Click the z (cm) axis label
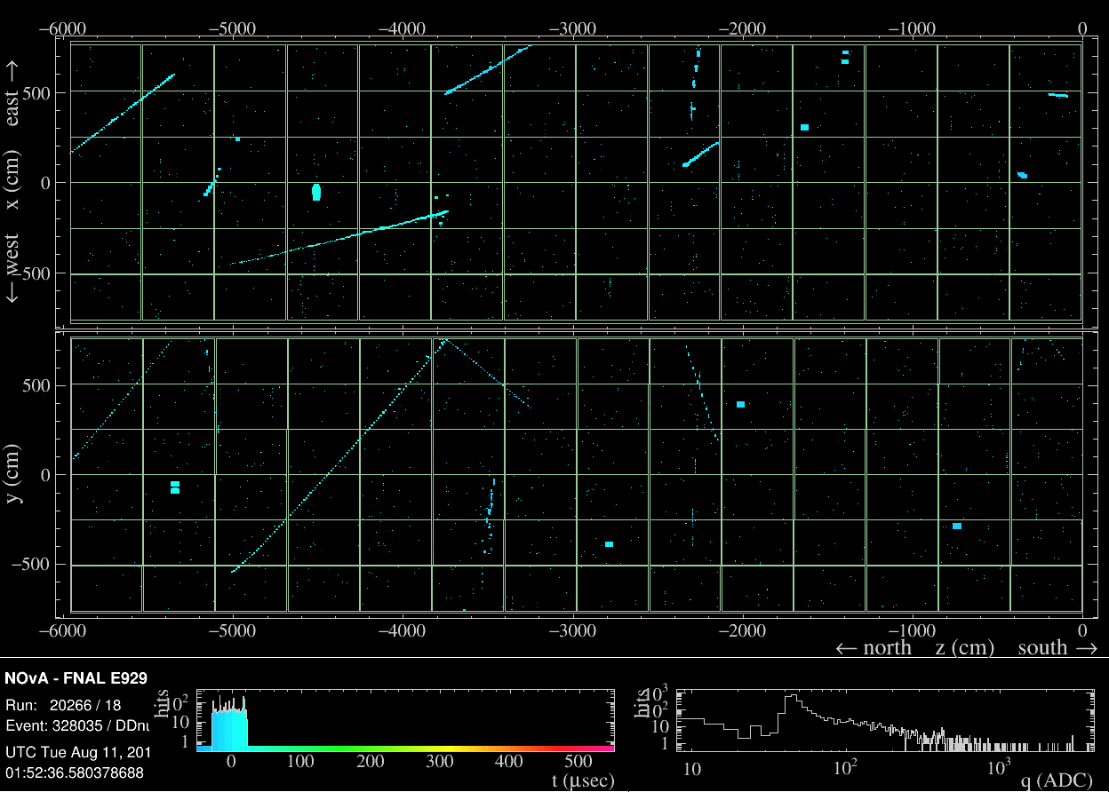Image resolution: width=1109 pixels, height=792 pixels. [963, 647]
